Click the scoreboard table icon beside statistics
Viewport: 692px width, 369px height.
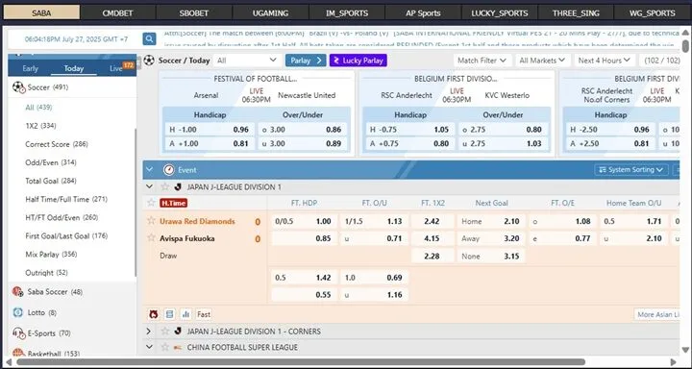pos(169,314)
